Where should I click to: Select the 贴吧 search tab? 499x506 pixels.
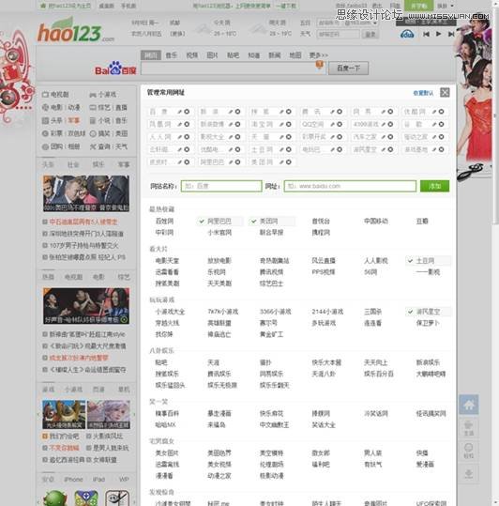coord(233,55)
